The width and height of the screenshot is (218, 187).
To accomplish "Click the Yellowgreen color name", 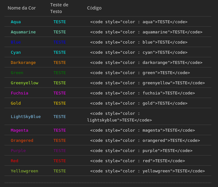I will (x=25, y=171).
